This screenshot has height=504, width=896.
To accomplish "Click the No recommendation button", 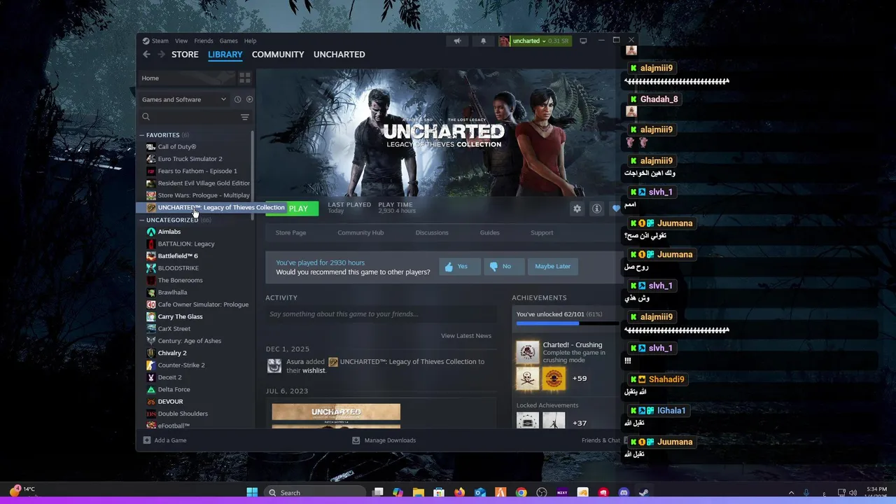I will 503,266.
